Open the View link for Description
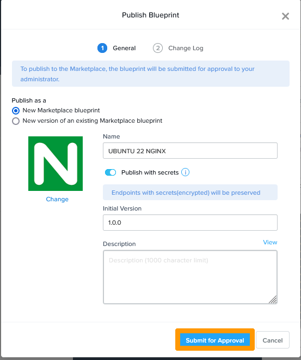This screenshot has width=301, height=360. click(x=270, y=242)
